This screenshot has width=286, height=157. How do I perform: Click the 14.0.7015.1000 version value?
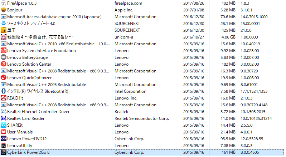[254, 17]
